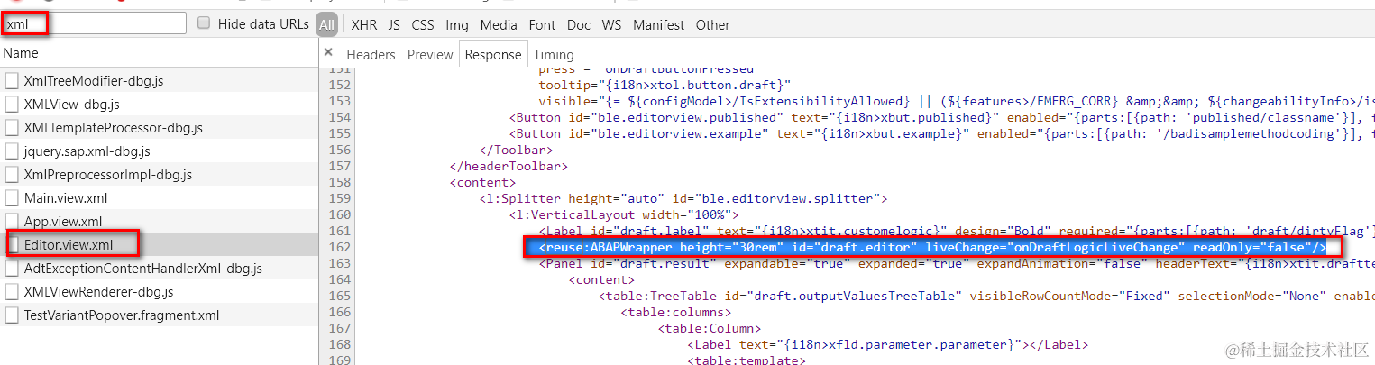
Task: Click file icon beside XmlTreeModifier-dbg.js
Action: coord(12,80)
